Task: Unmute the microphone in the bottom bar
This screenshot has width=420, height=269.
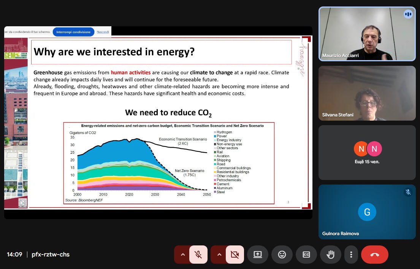Action: coord(198,255)
